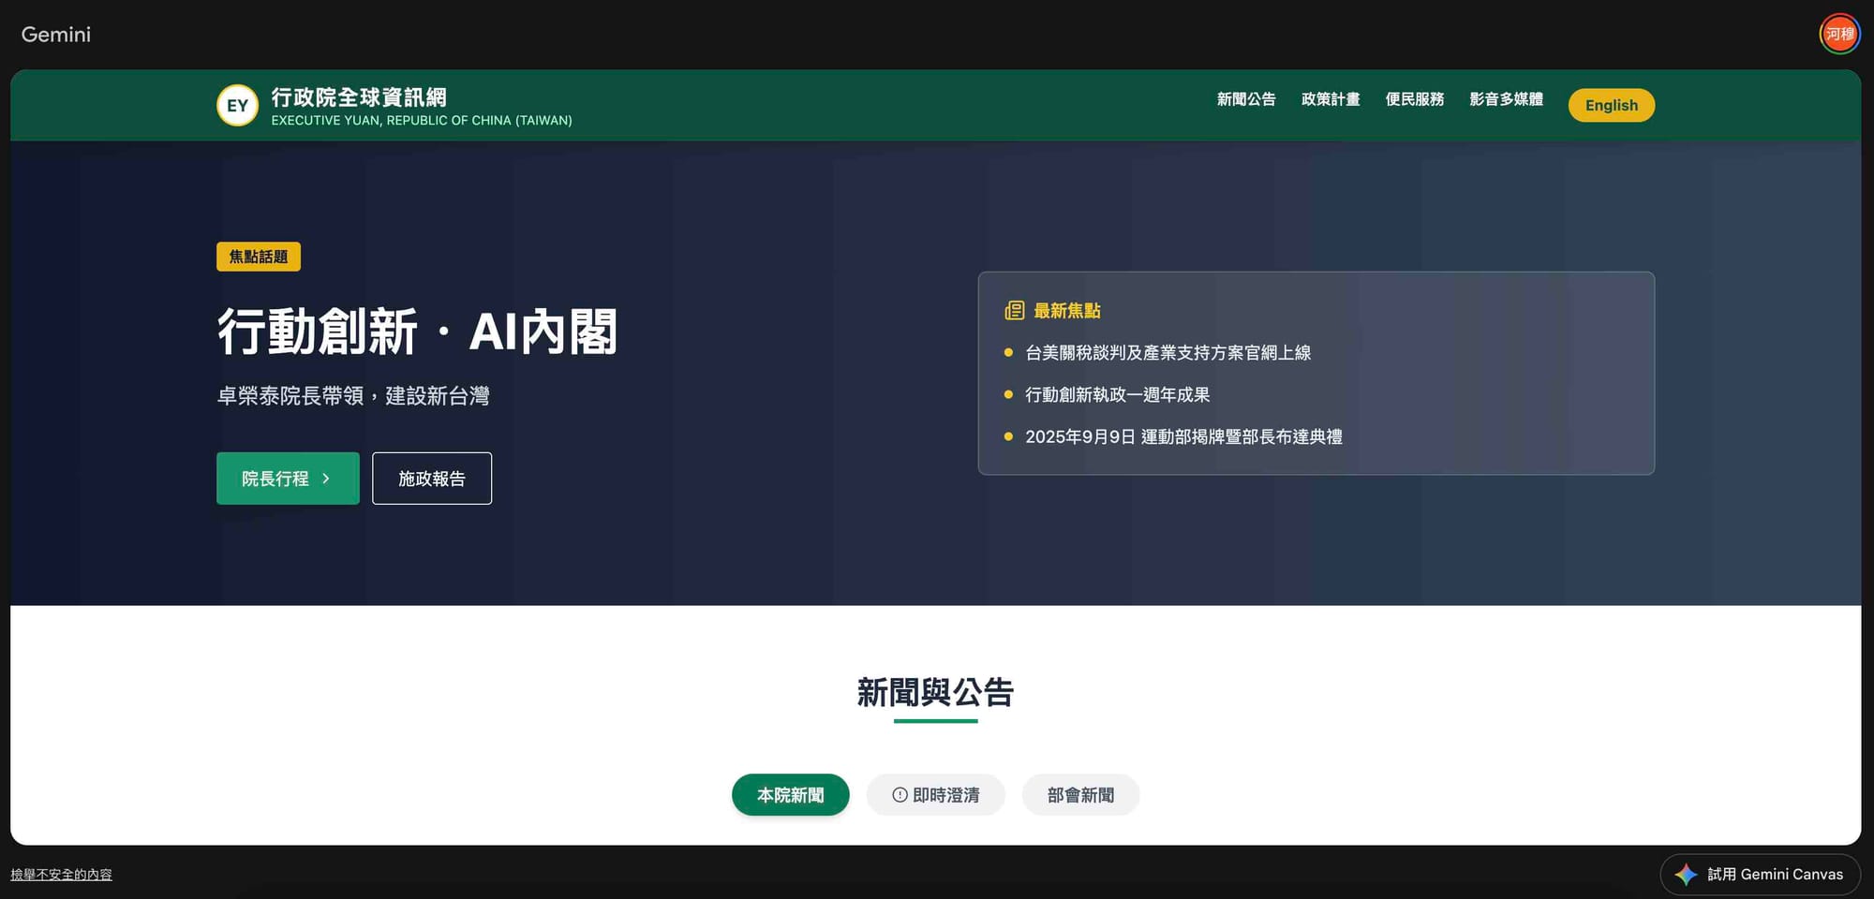The image size is (1874, 899).
Task: Open the 影音多媒體 navigation menu
Action: coord(1506,99)
